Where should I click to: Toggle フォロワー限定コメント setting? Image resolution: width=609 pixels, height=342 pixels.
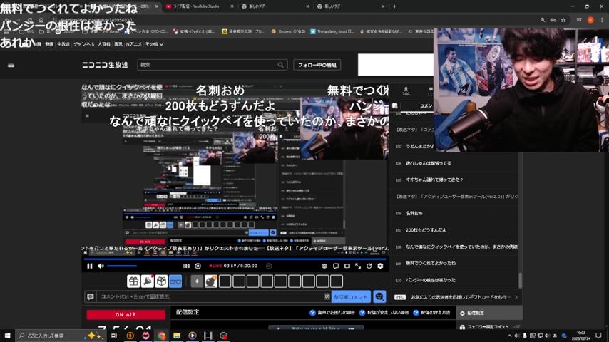(x=489, y=327)
